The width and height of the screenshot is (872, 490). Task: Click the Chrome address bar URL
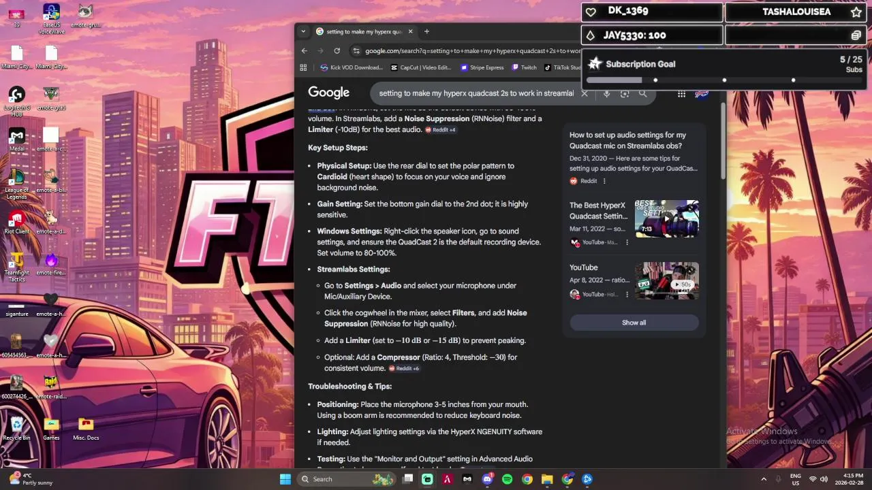point(473,50)
